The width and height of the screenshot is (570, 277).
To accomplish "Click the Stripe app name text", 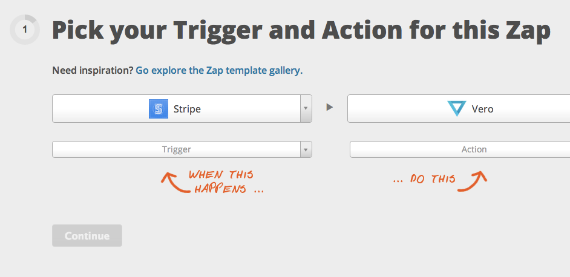I will click(187, 109).
